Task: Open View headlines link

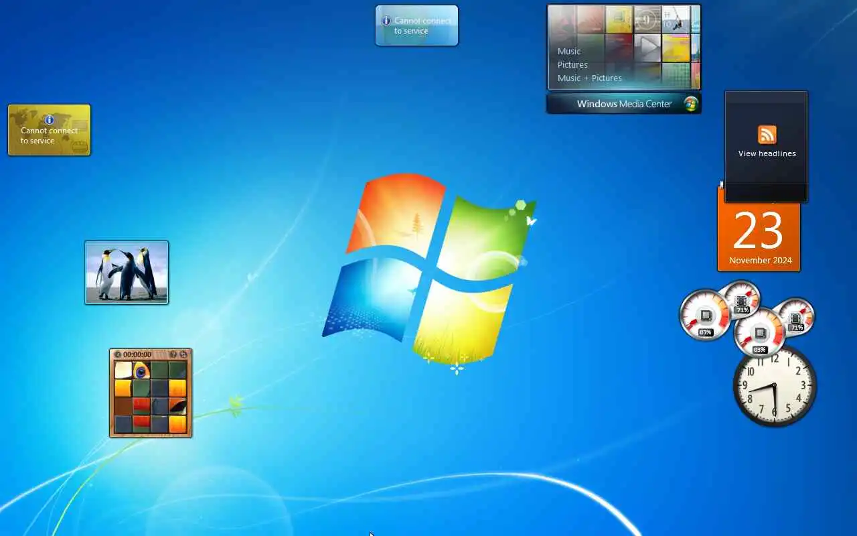Action: [x=767, y=153]
